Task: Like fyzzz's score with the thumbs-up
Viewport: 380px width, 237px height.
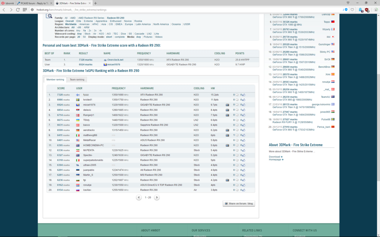Action: [x=243, y=95]
